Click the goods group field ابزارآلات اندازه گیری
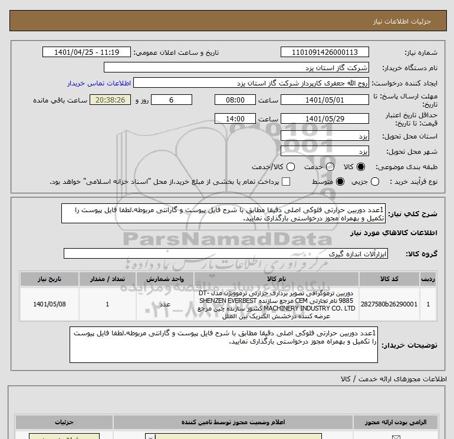The height and width of the screenshot is (439, 454). point(226,253)
